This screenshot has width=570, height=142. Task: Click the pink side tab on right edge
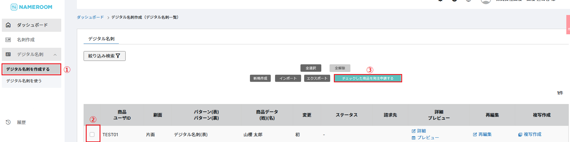click(x=568, y=24)
